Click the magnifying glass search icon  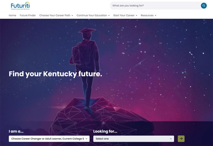204,6
